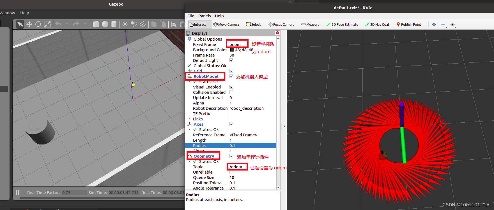Screen dimensions: 494x210
Task: Select the RobotModel display item
Action: [206, 76]
